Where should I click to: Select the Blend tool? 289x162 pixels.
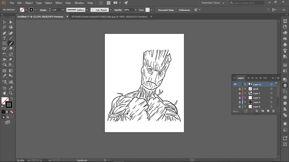pyautogui.click(x=11, y=76)
